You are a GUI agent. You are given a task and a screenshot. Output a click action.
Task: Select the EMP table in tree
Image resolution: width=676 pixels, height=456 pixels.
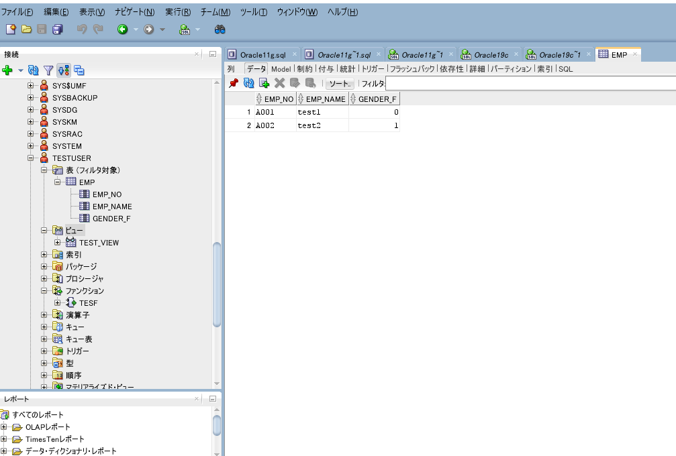pos(87,182)
